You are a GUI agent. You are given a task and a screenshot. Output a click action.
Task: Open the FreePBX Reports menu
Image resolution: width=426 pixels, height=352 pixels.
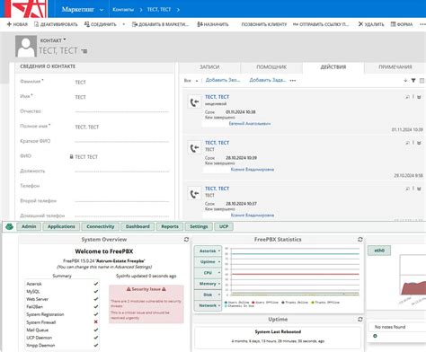point(170,226)
